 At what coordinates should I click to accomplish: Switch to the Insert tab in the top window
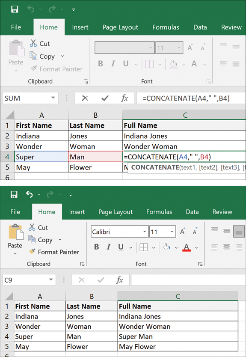click(x=80, y=27)
